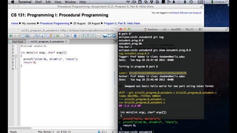This screenshot has width=237, height=133.
Task: Click the Paste clipboard icon
Action: pos(52,36)
